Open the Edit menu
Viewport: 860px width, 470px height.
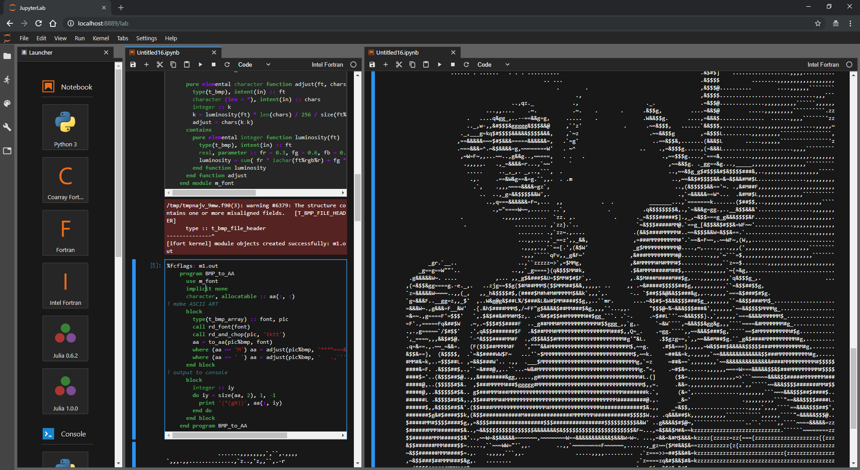pos(41,38)
